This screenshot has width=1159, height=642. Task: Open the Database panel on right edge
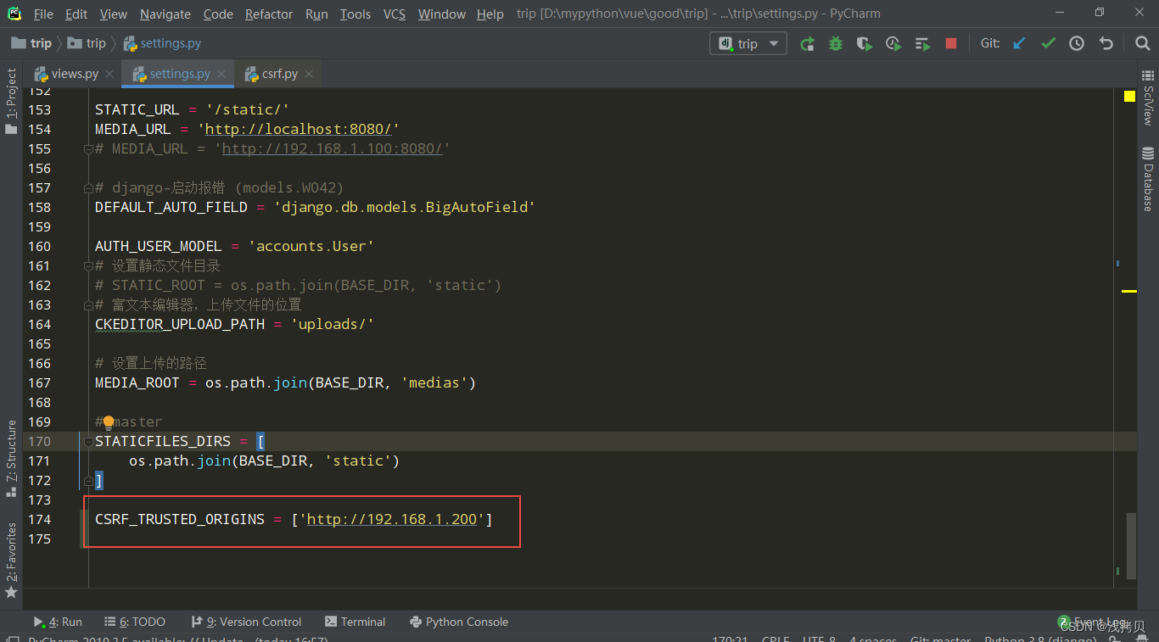pyautogui.click(x=1148, y=179)
